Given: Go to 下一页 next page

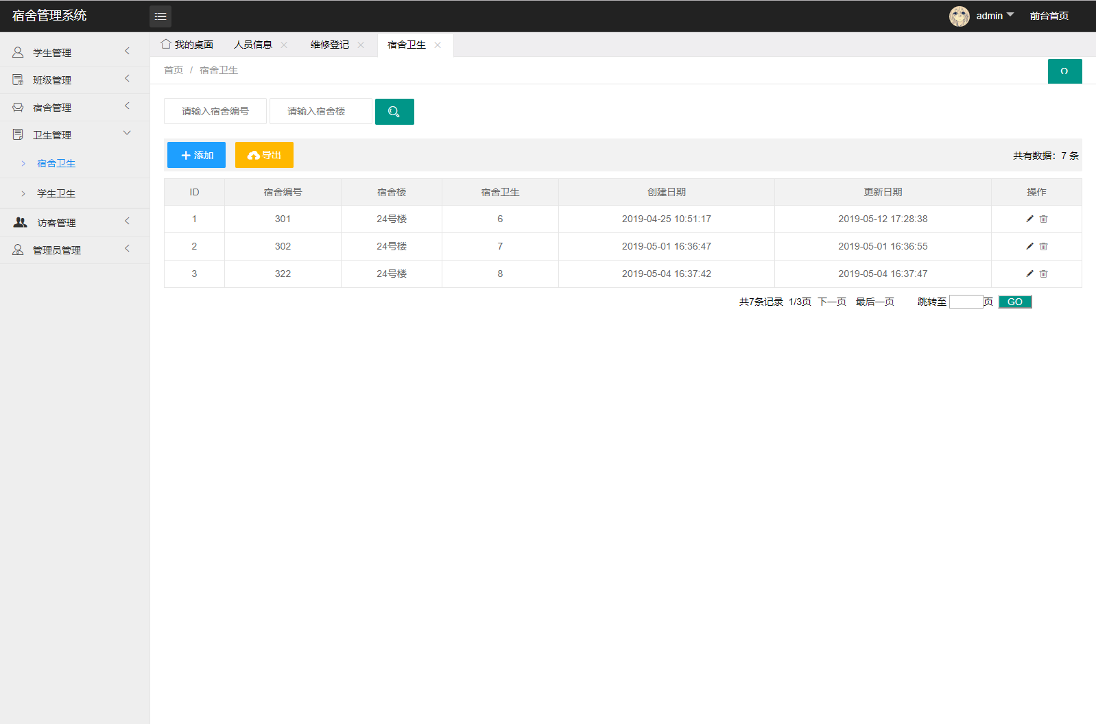Looking at the screenshot, I should (x=831, y=302).
